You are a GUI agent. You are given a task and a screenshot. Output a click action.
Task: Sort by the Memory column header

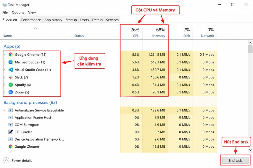point(155,32)
